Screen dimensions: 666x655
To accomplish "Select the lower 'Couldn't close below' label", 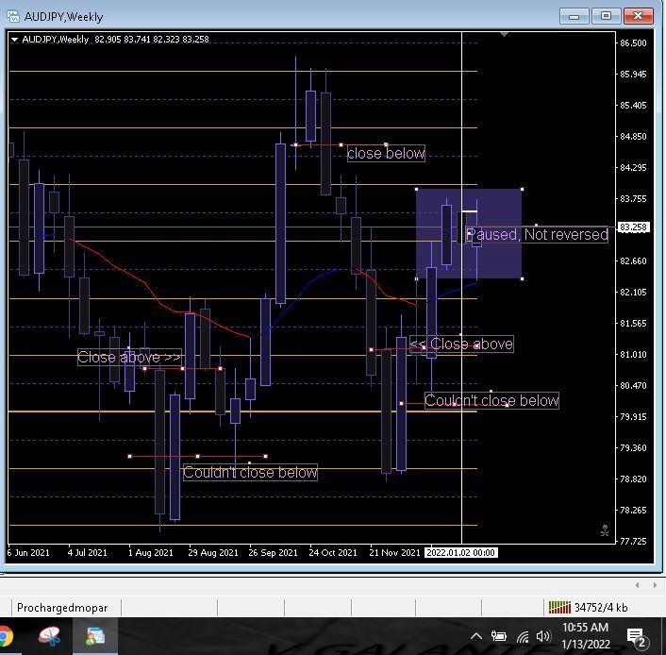I will (250, 472).
